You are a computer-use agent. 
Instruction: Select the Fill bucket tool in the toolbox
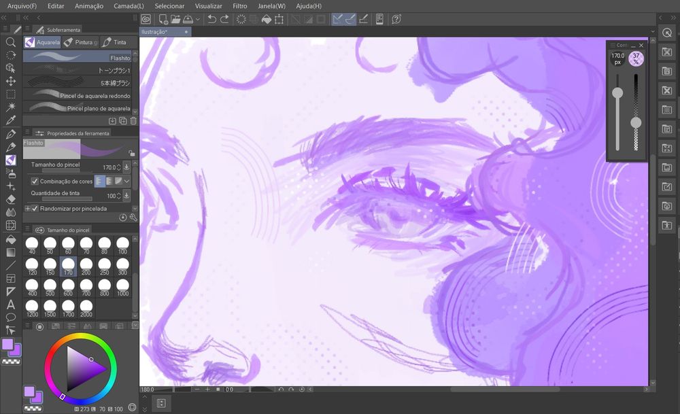(11, 239)
